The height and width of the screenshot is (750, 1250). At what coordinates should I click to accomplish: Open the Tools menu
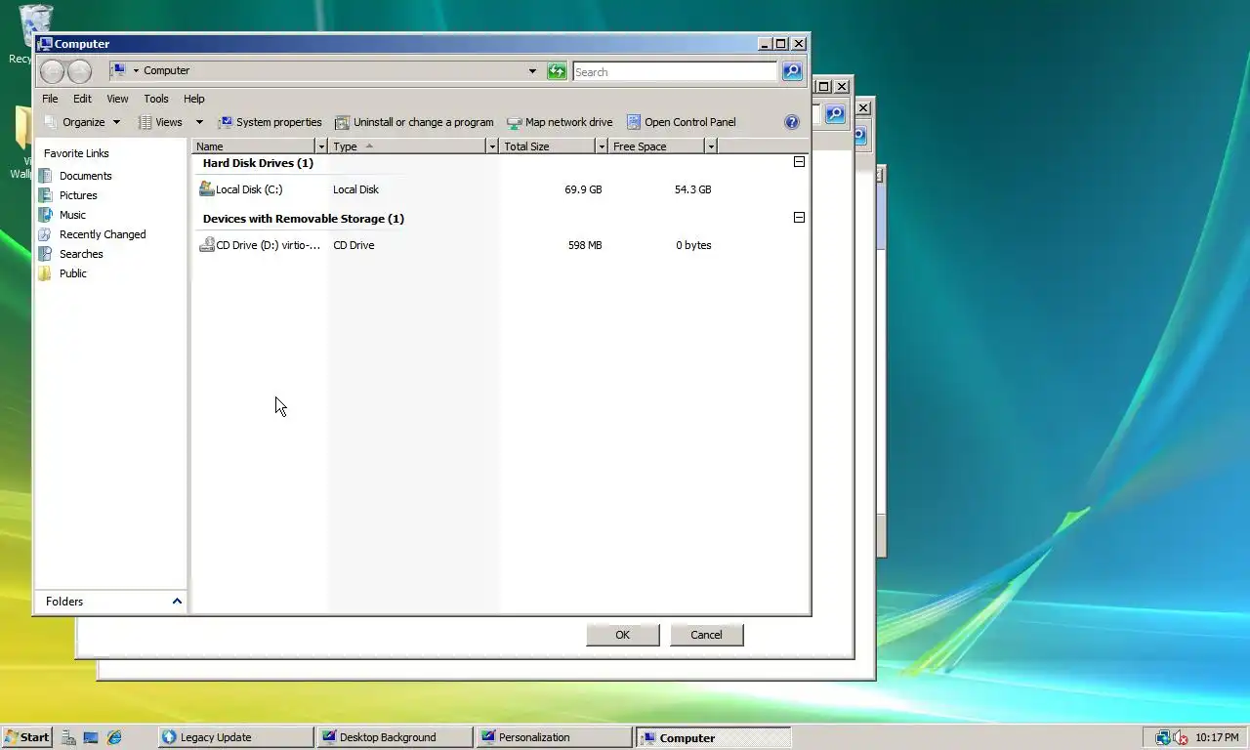[156, 99]
